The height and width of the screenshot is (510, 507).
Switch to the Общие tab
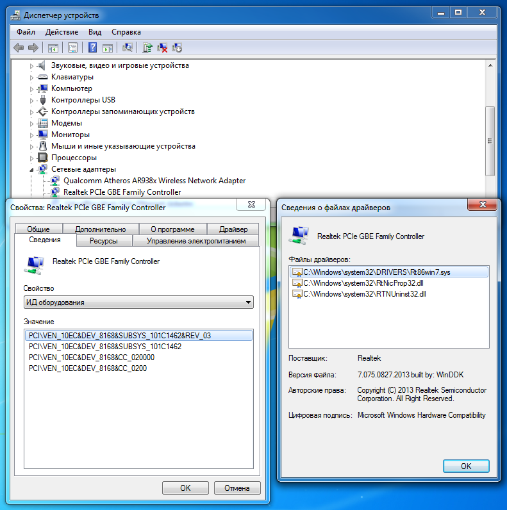pyautogui.click(x=38, y=229)
